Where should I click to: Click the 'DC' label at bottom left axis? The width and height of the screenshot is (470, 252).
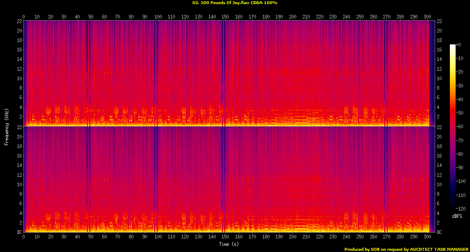point(19,232)
